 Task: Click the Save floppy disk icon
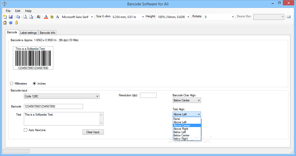pyautogui.click(x=11, y=17)
